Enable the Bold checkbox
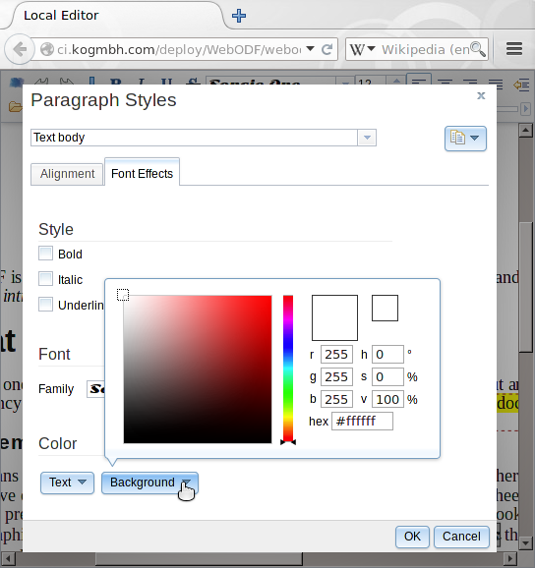535x568 pixels. pyautogui.click(x=45, y=254)
